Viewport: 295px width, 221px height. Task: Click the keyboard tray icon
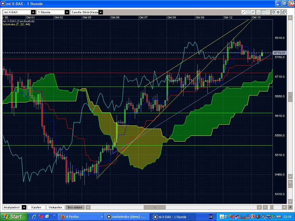tap(247, 217)
